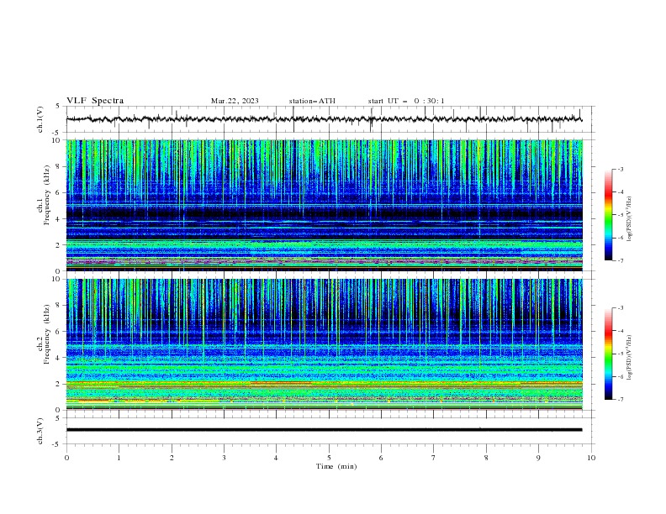Click inside the ch.1 spectrogram panel
The height and width of the screenshot is (514, 666).
click(325, 205)
